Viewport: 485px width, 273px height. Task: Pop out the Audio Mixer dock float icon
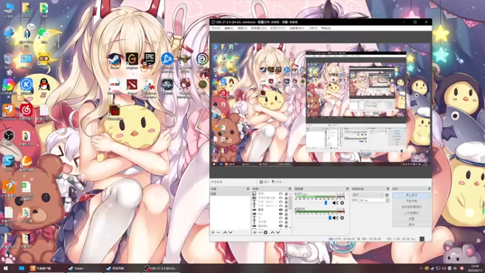point(347,189)
